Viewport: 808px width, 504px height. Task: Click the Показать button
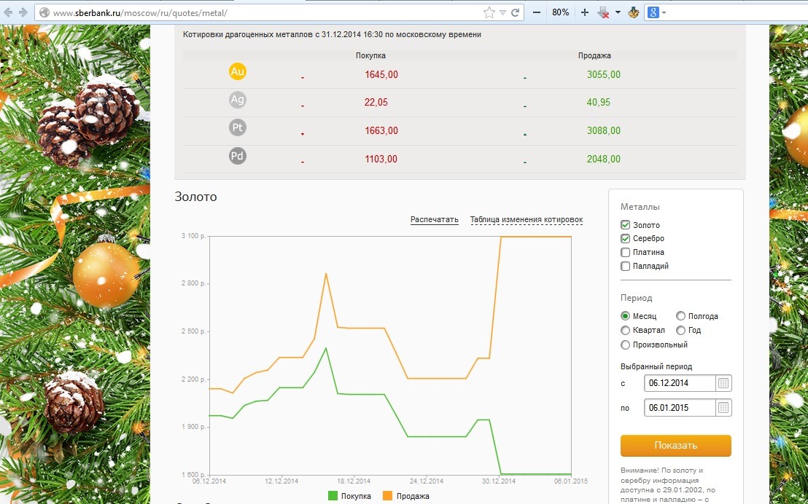(675, 446)
